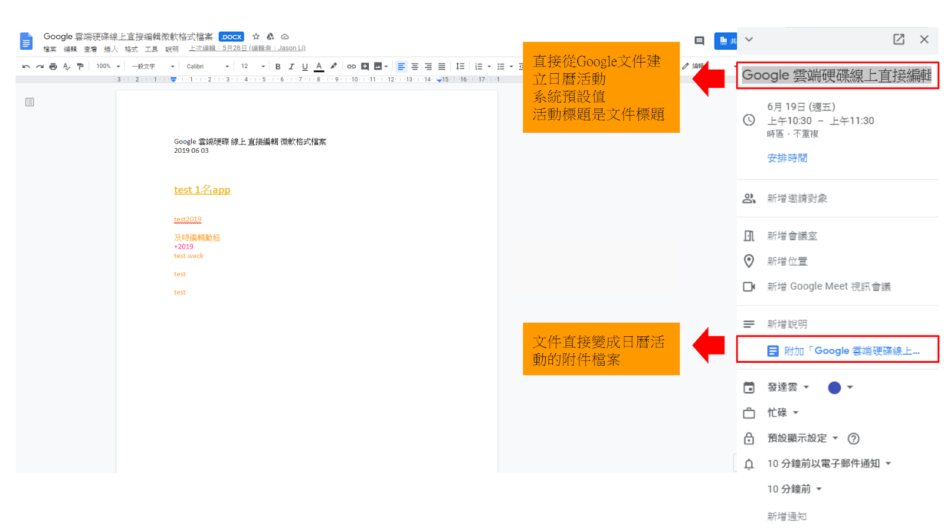Image resolution: width=944 pixels, height=531 pixels.
Task: Redo the last action
Action: pos(40,67)
